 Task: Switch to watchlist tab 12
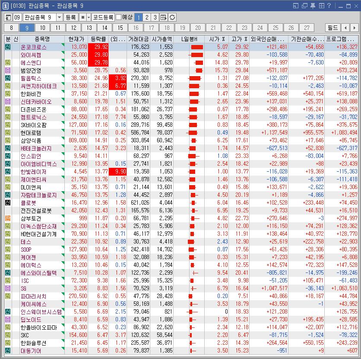click(74, 28)
